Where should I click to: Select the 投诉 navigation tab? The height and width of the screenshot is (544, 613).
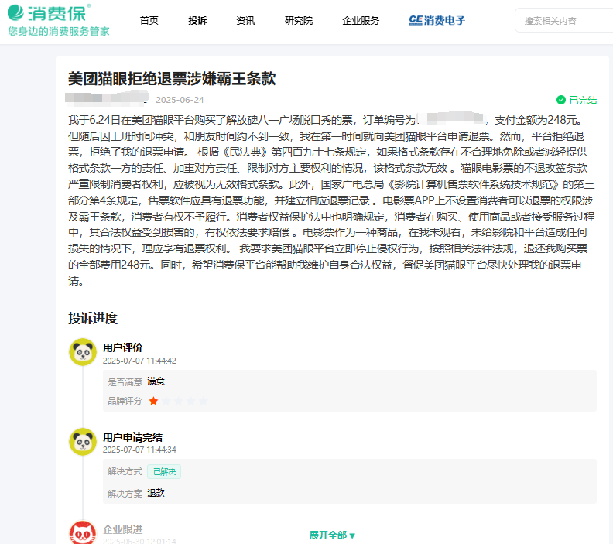point(197,21)
